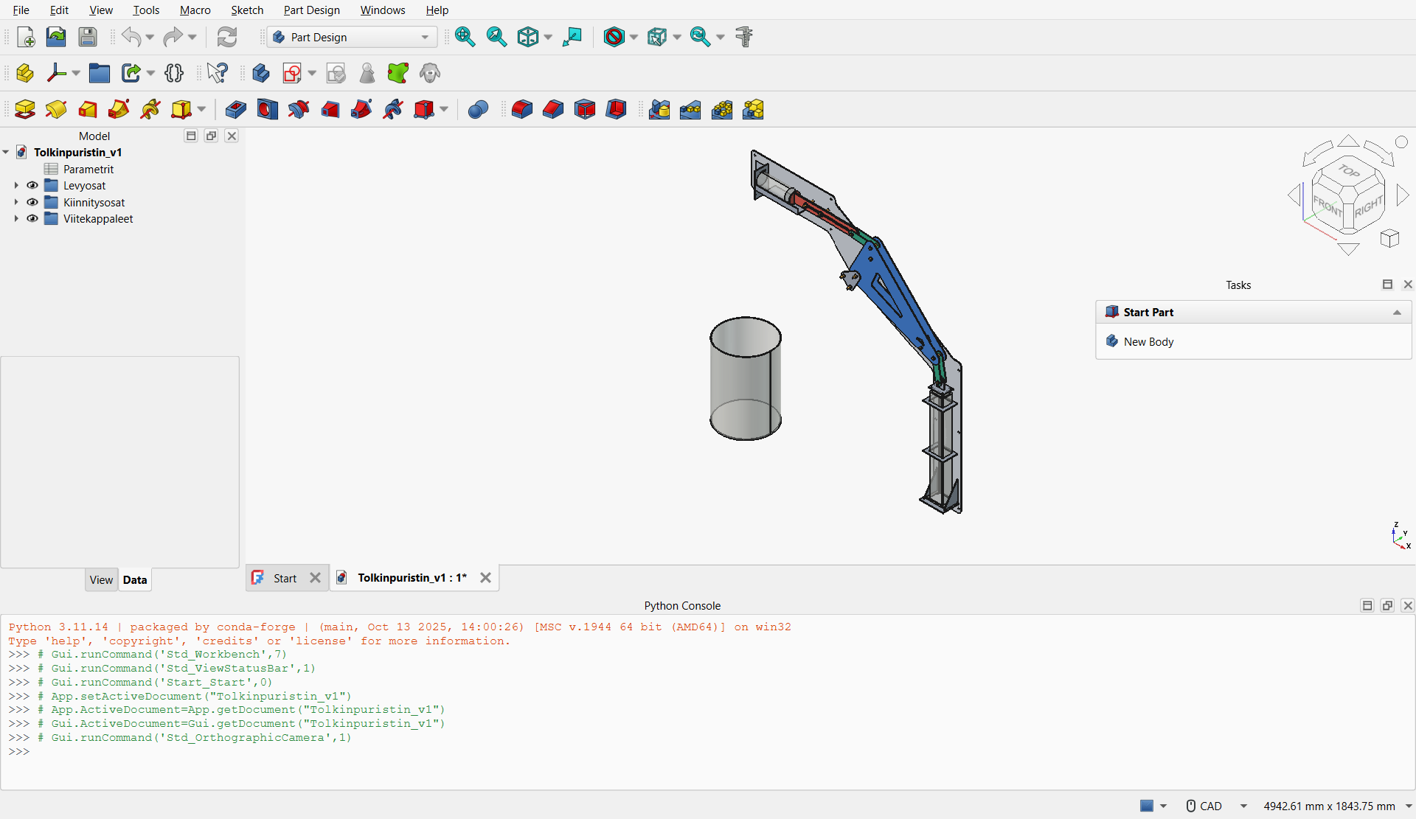This screenshot has height=819, width=1416.
Task: Collapse the Start Part task section
Action: [x=1397, y=313]
